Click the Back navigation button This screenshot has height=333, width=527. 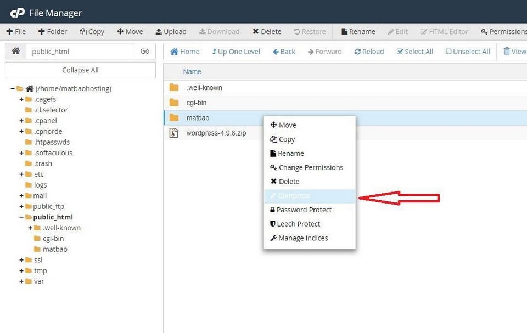tap(284, 52)
